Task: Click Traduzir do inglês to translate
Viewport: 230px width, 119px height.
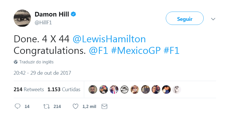Action: tap(36, 62)
